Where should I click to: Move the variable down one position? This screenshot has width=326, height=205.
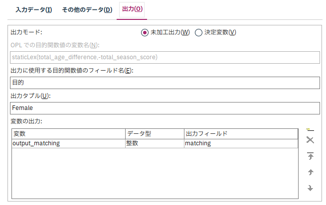tap(310, 188)
